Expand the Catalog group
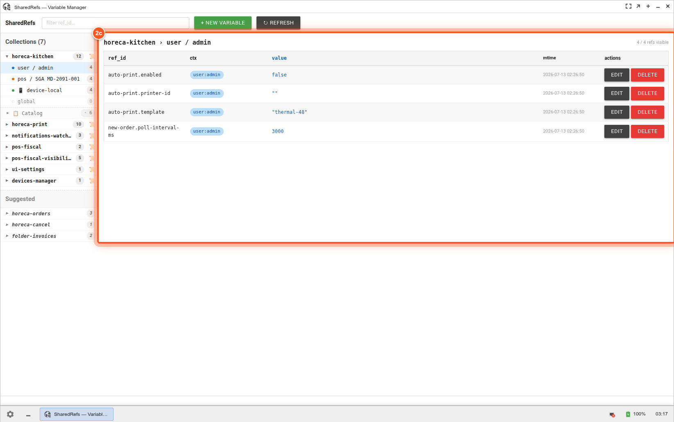Screen dimensions: 674x422 click(x=7, y=113)
